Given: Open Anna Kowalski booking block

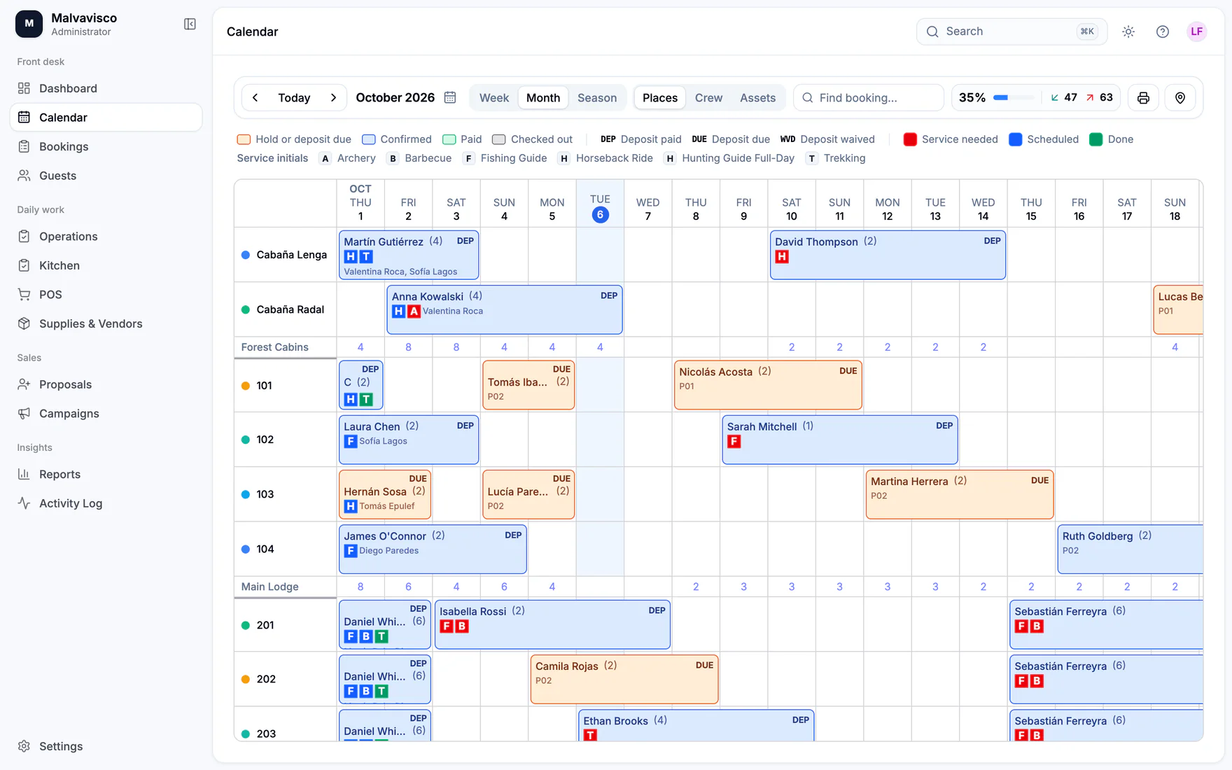Looking at the screenshot, I should 505,309.
